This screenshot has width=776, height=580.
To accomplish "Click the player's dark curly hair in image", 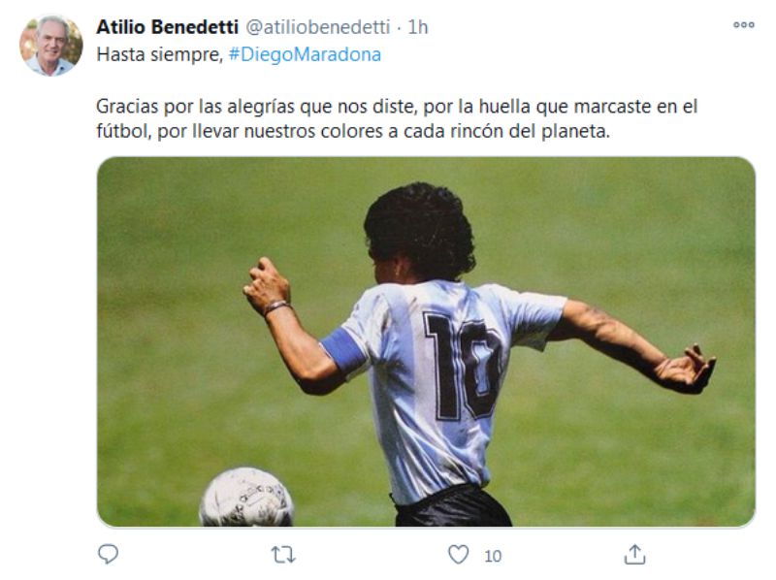I will tap(420, 230).
